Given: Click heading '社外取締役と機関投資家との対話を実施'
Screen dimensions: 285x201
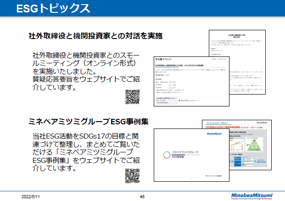Looking at the screenshot, I should click(95, 36).
